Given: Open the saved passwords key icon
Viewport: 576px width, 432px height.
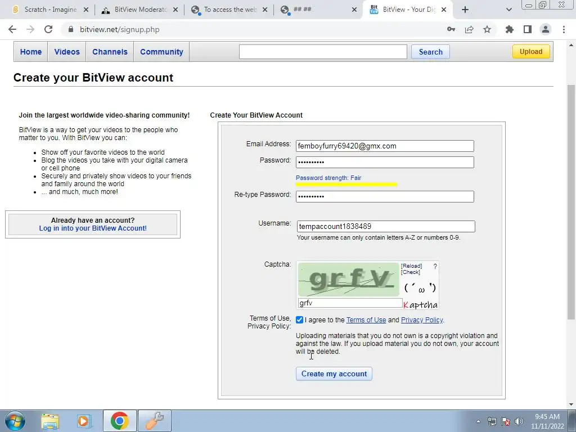Looking at the screenshot, I should [x=451, y=29].
